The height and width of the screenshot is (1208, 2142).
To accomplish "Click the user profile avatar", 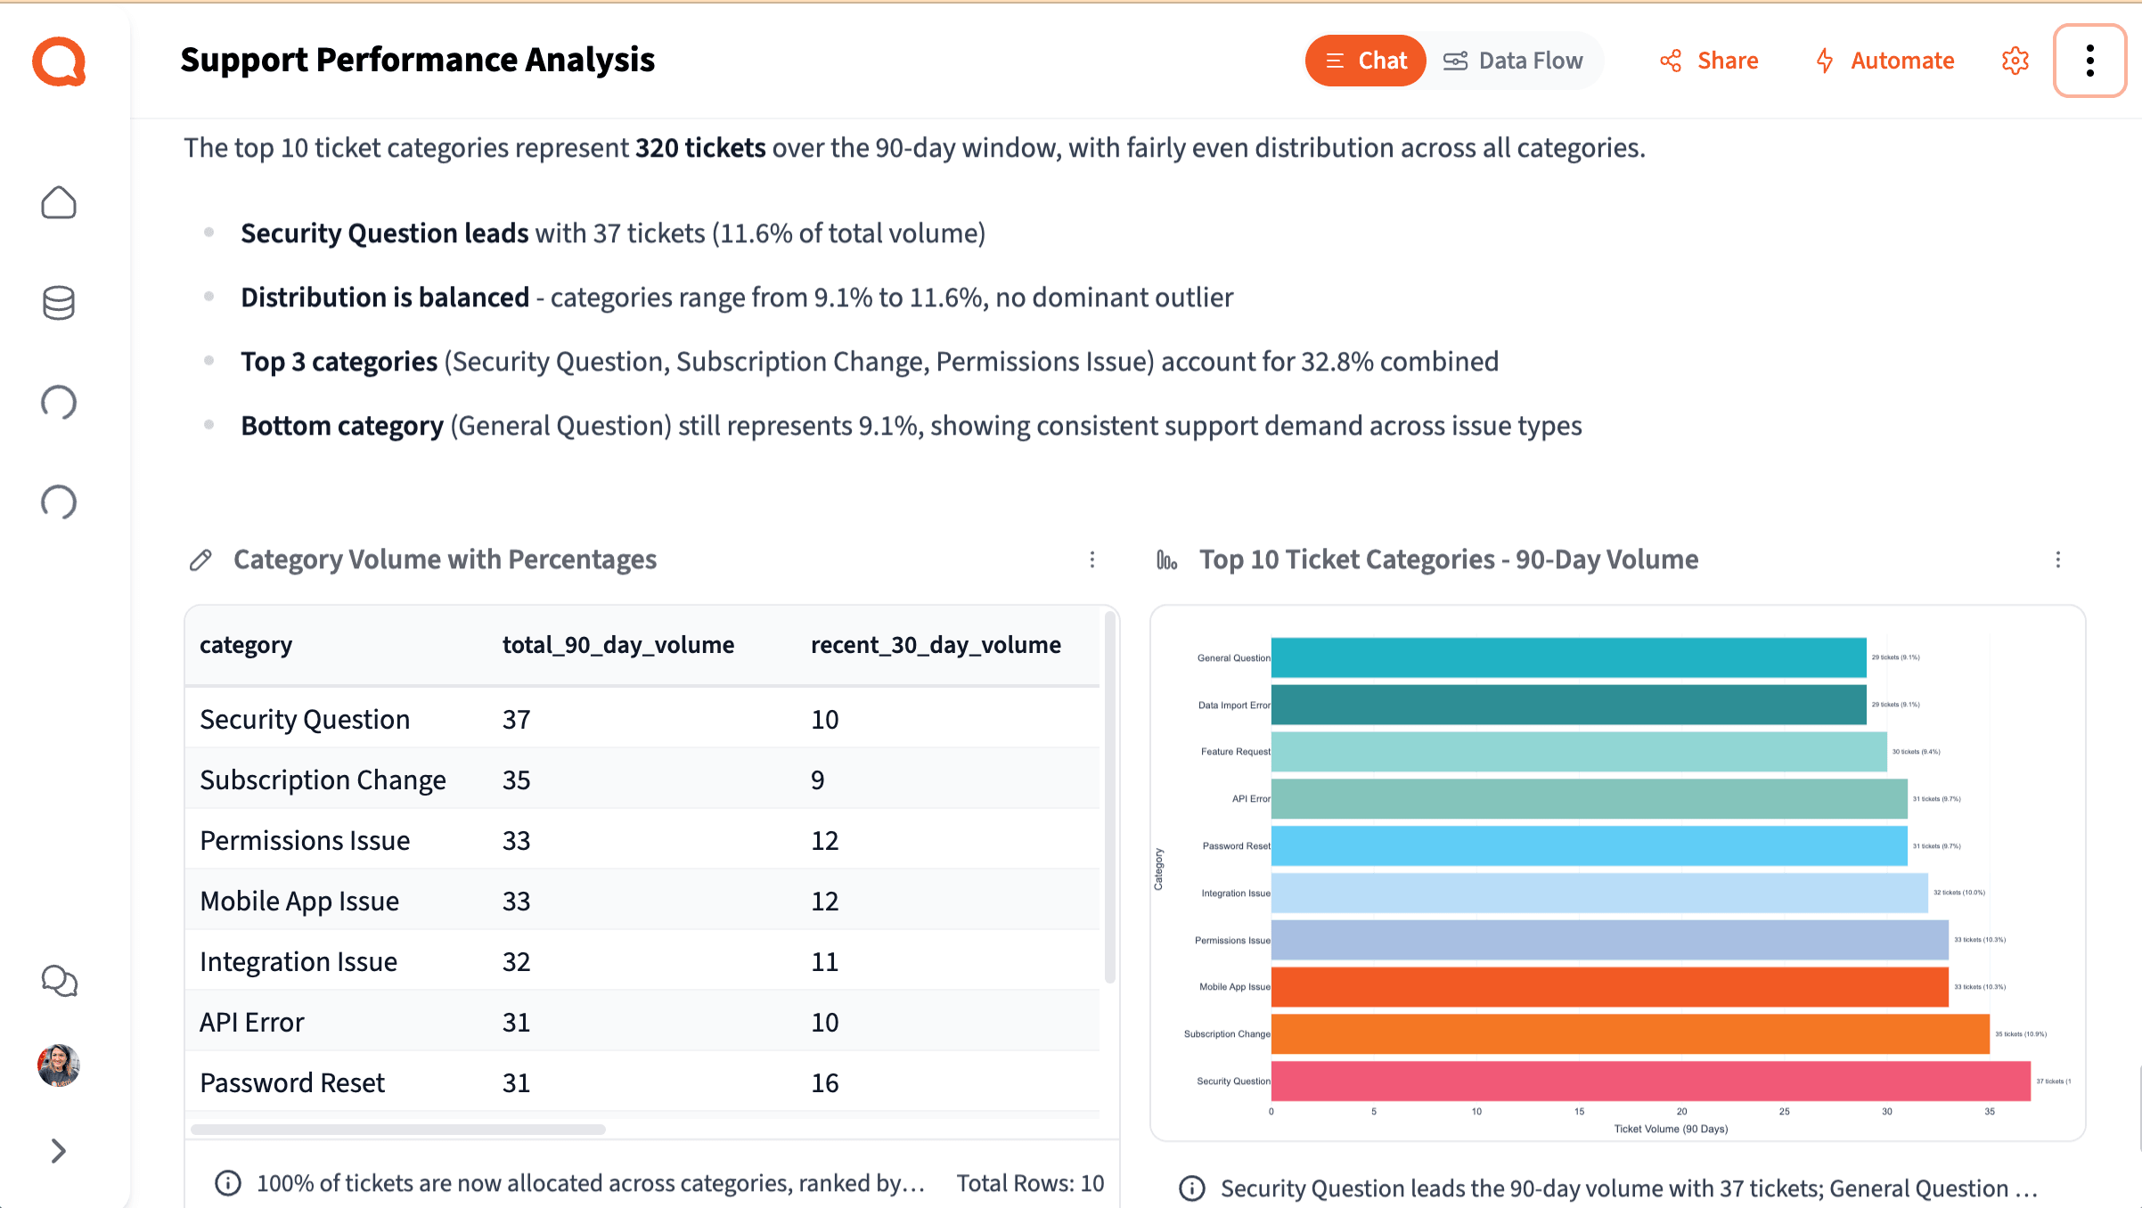I will click(59, 1065).
